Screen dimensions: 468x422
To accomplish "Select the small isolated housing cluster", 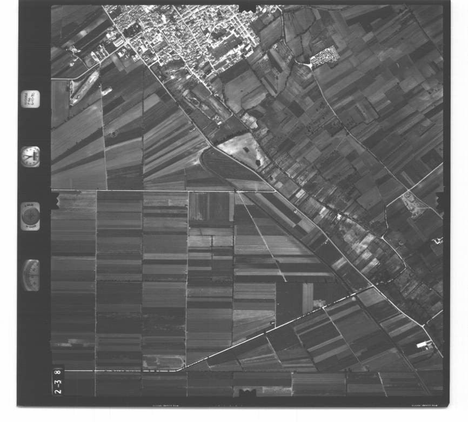I will click(x=324, y=57).
